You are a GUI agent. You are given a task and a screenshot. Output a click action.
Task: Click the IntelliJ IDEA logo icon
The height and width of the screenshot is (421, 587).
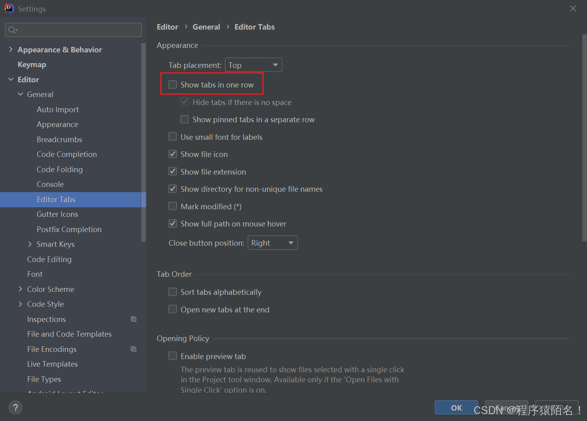coord(9,8)
